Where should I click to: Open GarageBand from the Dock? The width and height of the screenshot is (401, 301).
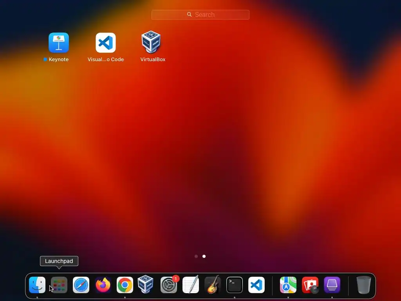213,285
